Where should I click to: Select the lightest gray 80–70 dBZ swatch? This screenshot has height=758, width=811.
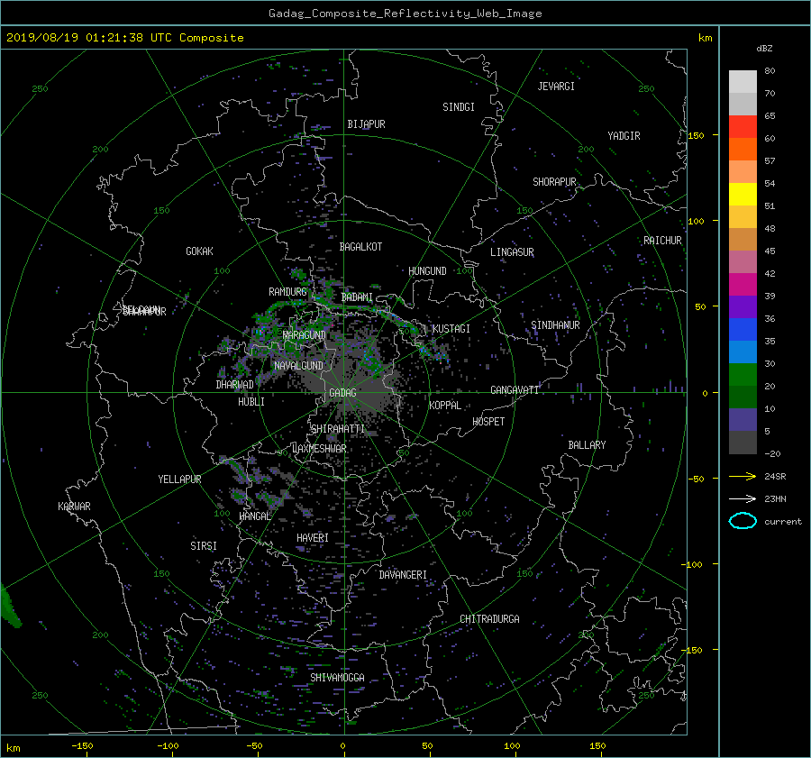[x=743, y=82]
